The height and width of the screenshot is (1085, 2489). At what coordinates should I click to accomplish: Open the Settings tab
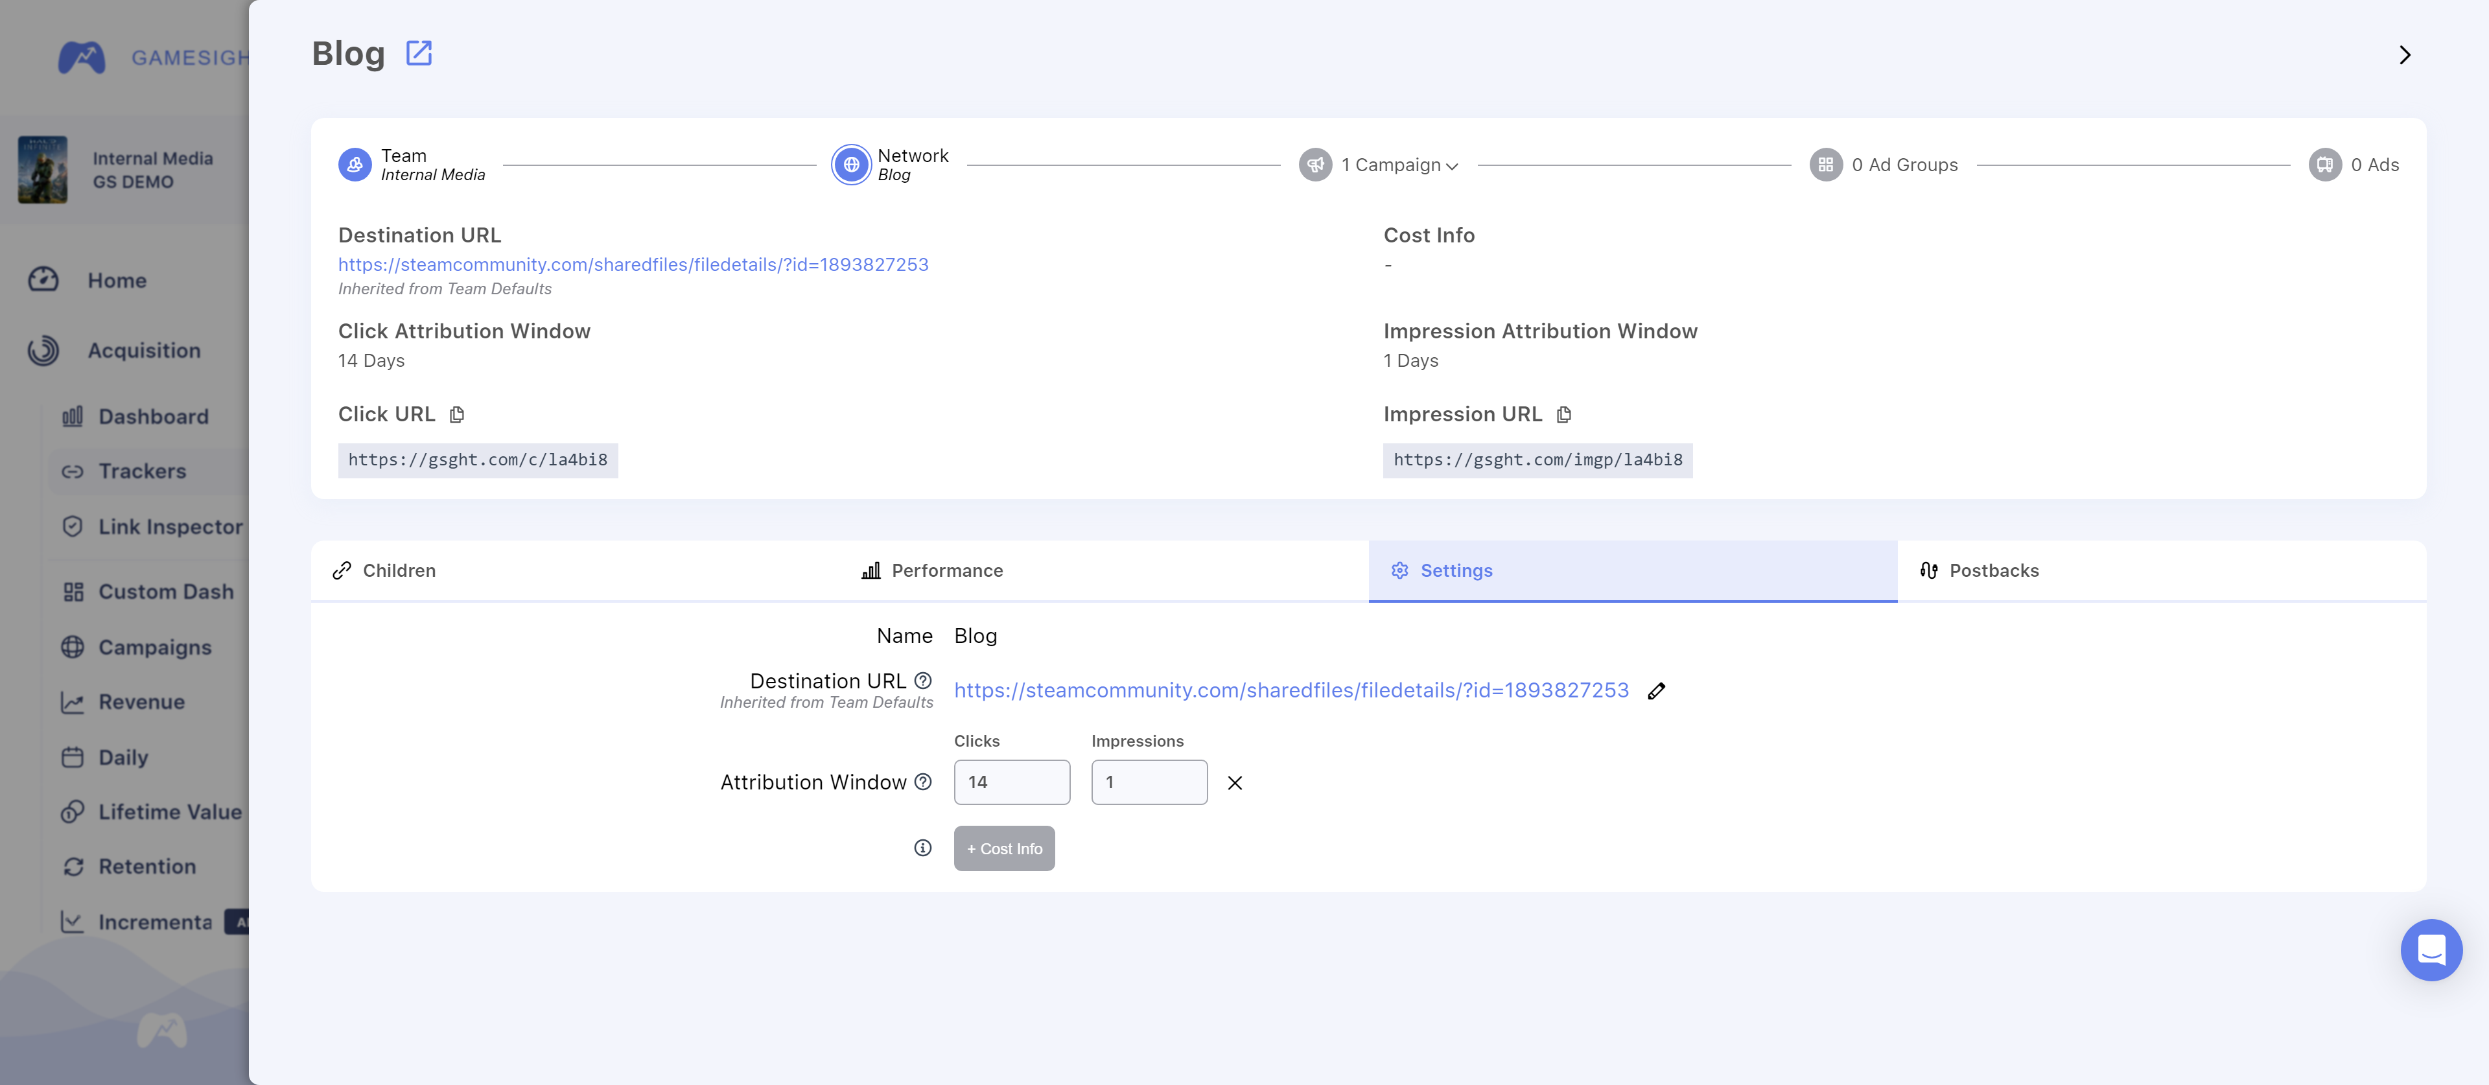click(1633, 571)
